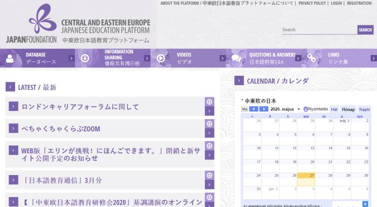Open the LOGIN link
Viewport: 377px width, 207px height.
coord(336,3)
